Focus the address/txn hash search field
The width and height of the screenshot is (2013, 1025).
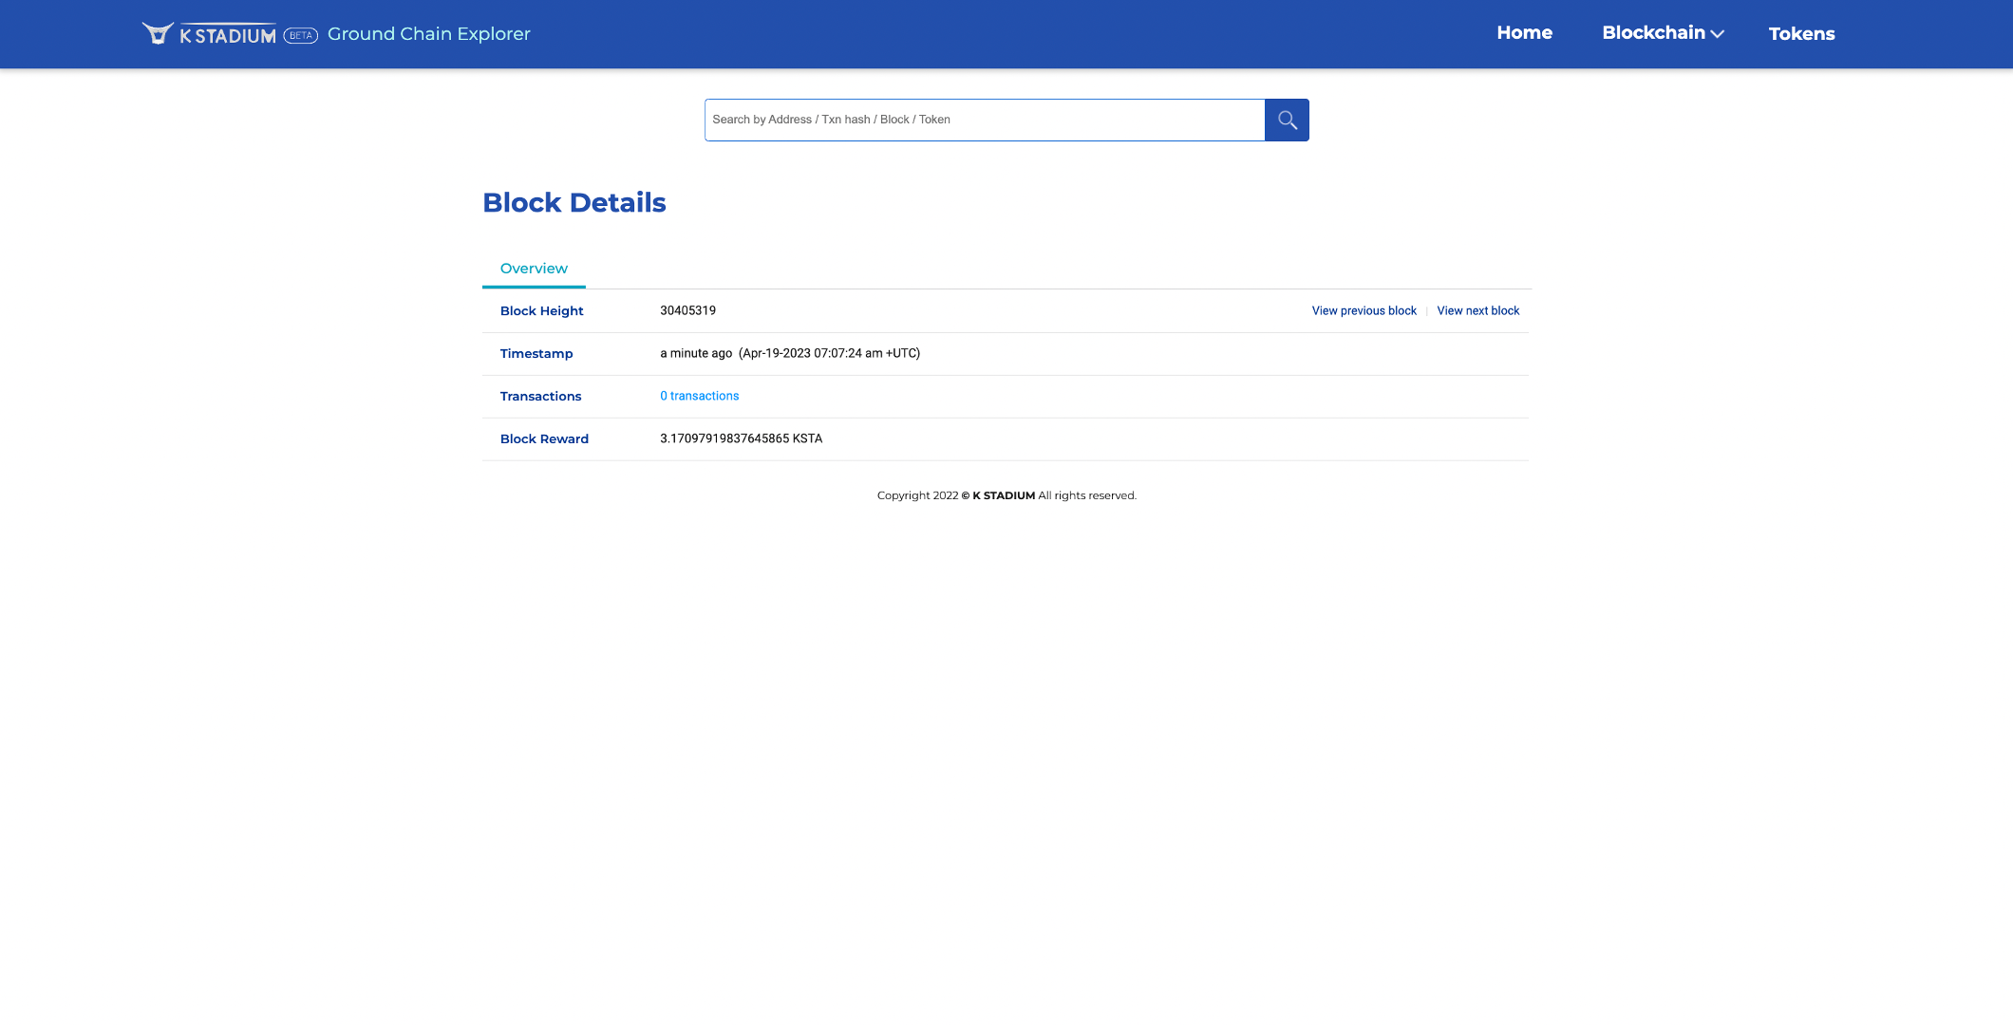[x=984, y=120]
